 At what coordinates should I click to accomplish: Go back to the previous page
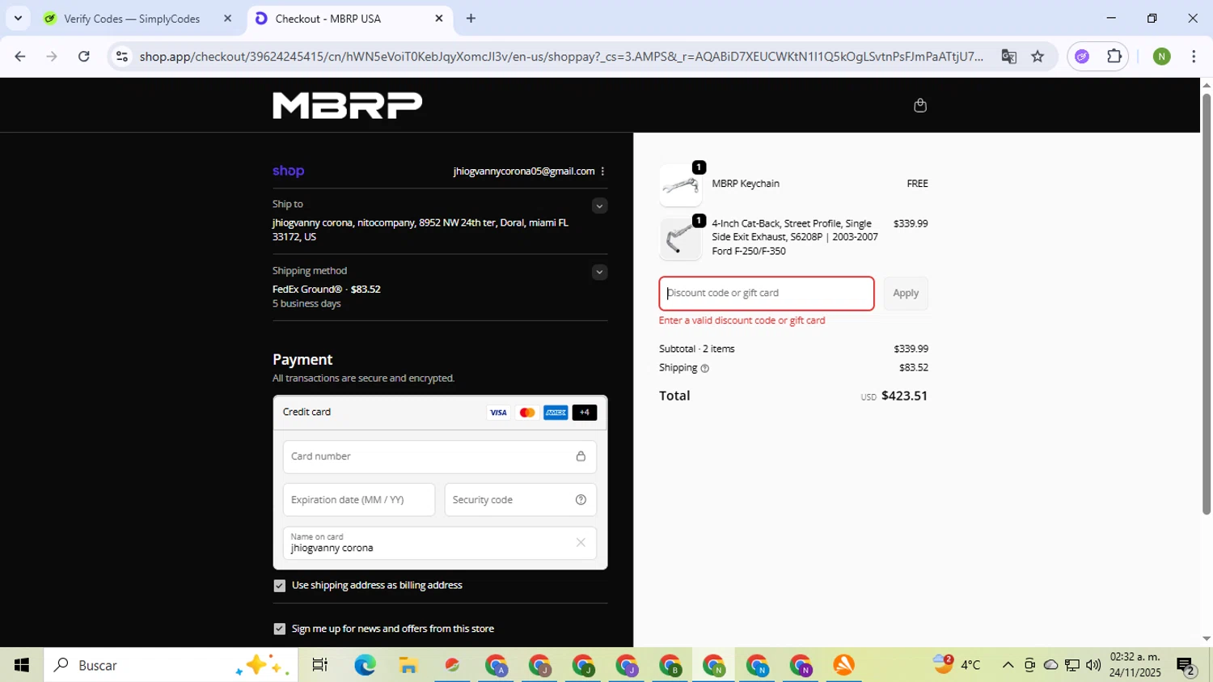[20, 57]
